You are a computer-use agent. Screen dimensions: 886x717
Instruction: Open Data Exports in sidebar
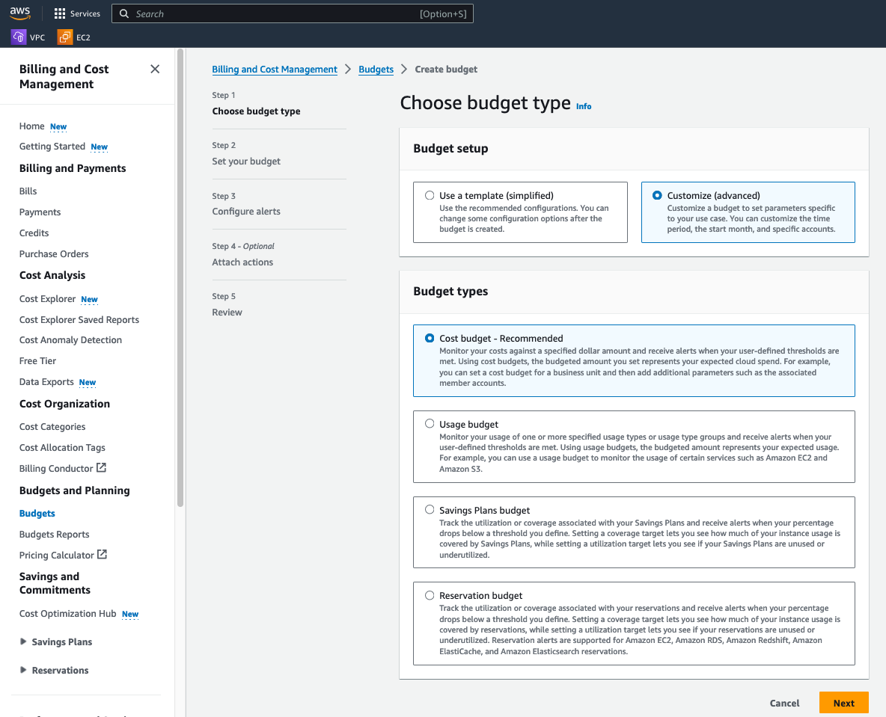(46, 381)
